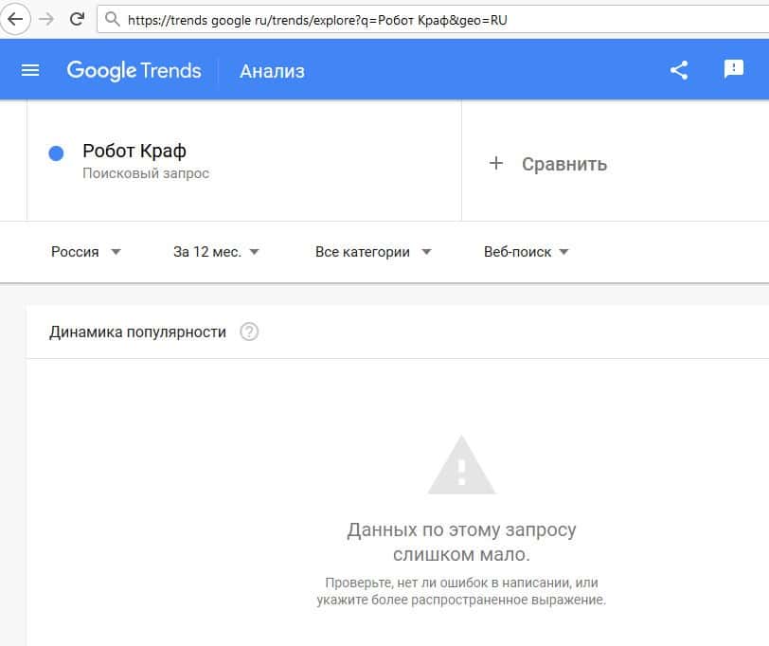Select the Анализ header tab
769x646 pixels.
[272, 71]
